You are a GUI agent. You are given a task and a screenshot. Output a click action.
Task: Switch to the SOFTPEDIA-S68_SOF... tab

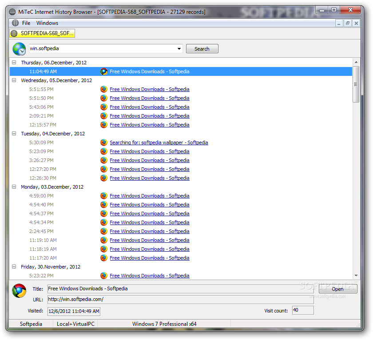click(42, 33)
